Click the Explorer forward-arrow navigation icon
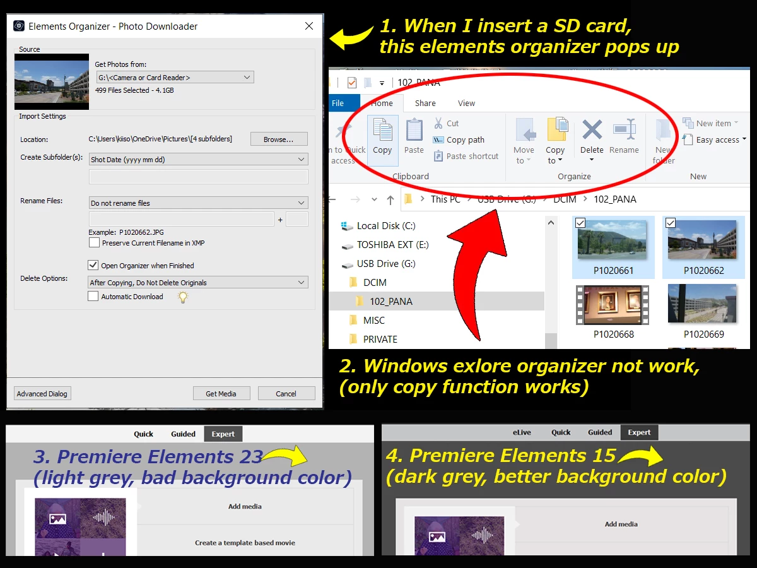Image resolution: width=757 pixels, height=568 pixels. [x=355, y=199]
